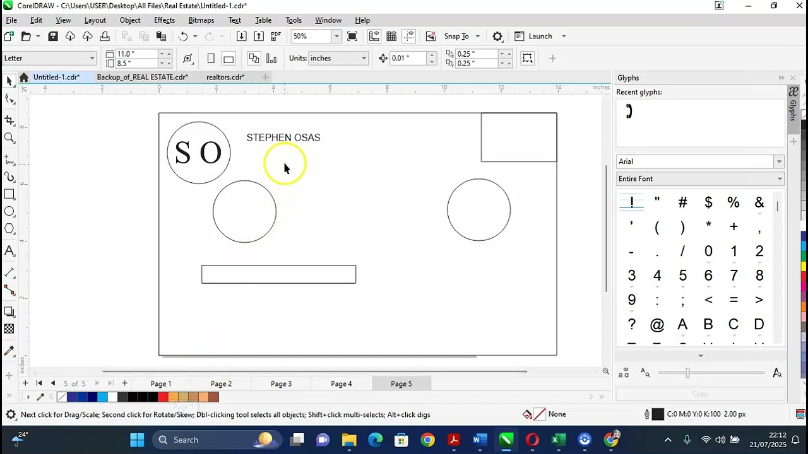This screenshot has height=454, width=808.
Task: Expand Open file dropdown arrow
Action: [x=38, y=37]
